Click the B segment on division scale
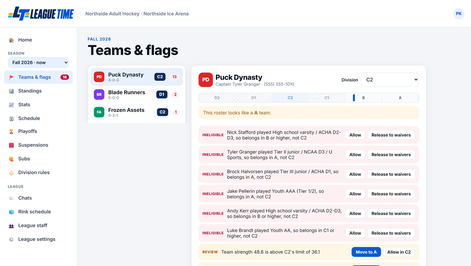Viewport: 471px width, 266px height. click(x=364, y=98)
